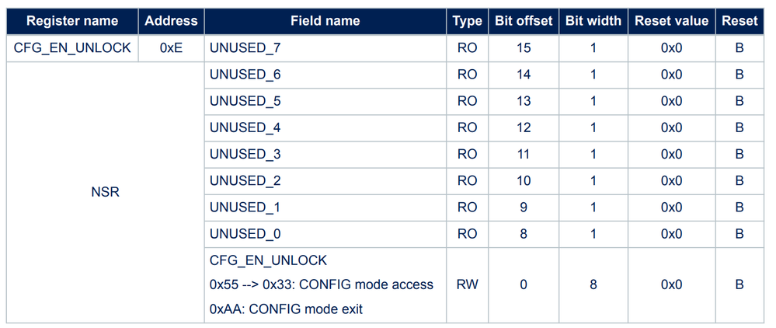
Task: Click the UNUSED_3 field name
Action: click(x=245, y=154)
